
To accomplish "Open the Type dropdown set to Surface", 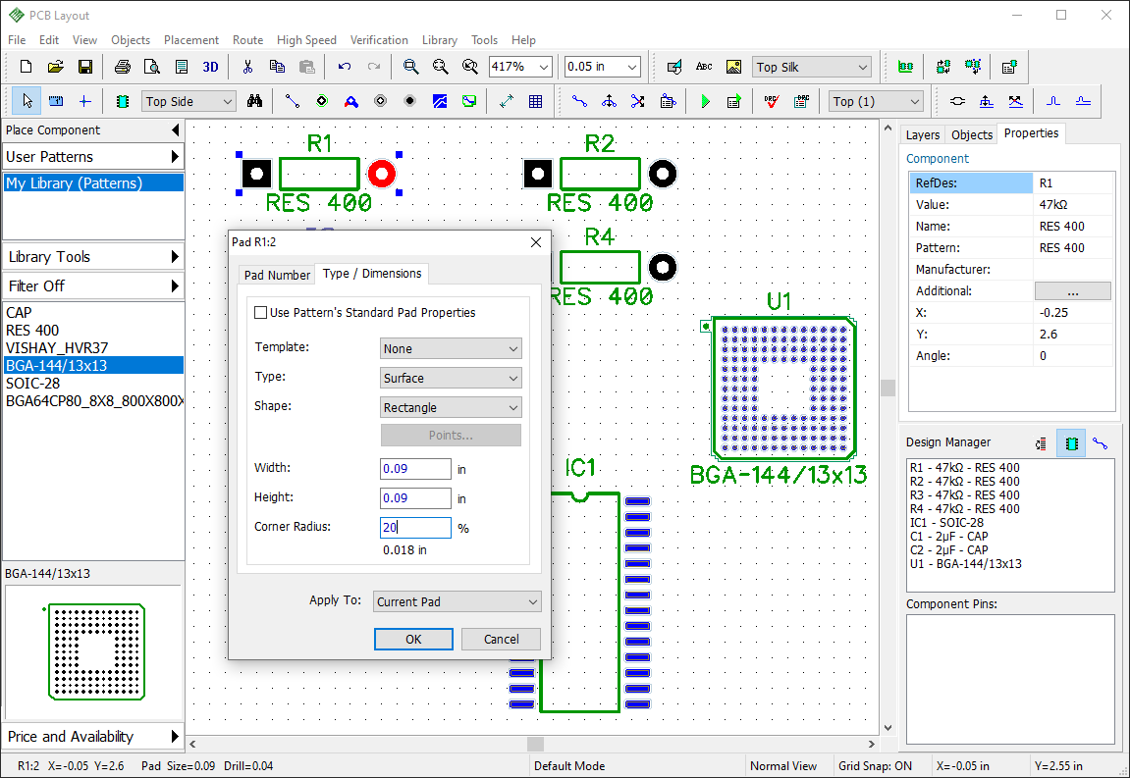I will point(451,378).
